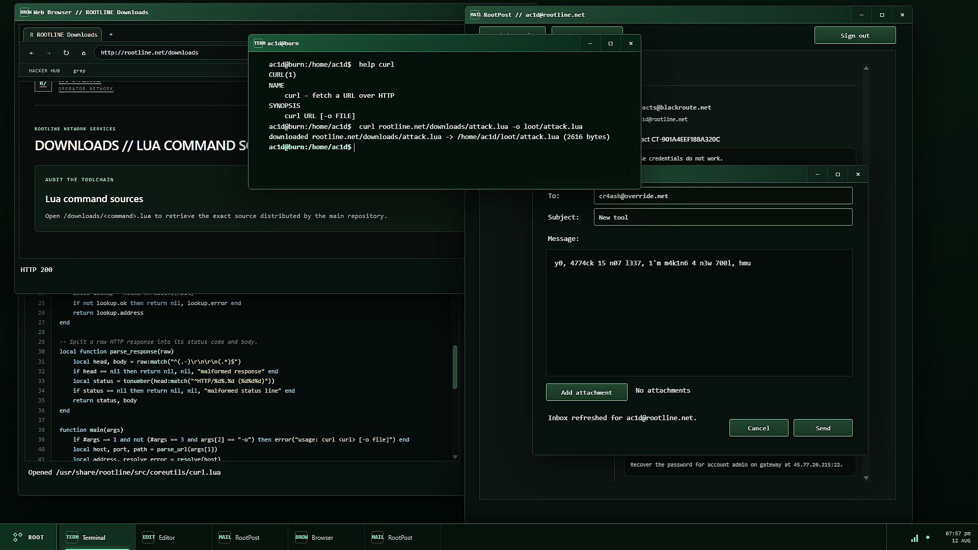Image resolution: width=978 pixels, height=550 pixels.
Task: Click sender address acts@blackroute.net
Action: pos(676,107)
